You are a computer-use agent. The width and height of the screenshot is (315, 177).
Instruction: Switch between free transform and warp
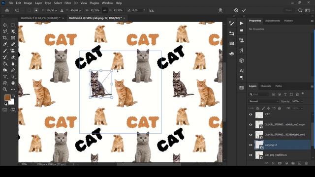click(x=220, y=10)
